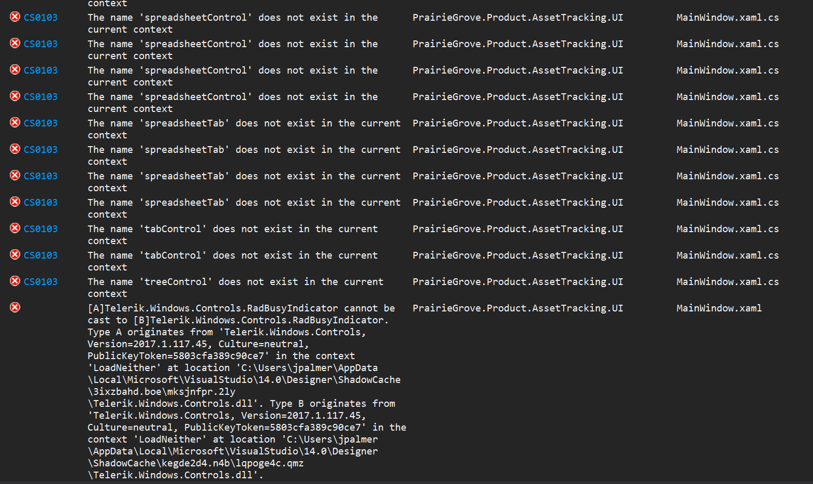
Task: Click MainWindow.xaml.cs in the treeControl error row
Action: [727, 282]
